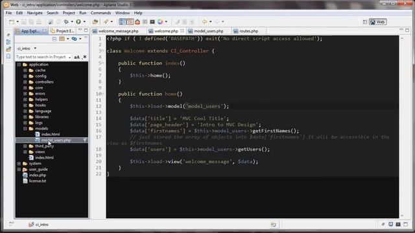Collapse the models folder
415x233 pixels.
(x=25, y=129)
